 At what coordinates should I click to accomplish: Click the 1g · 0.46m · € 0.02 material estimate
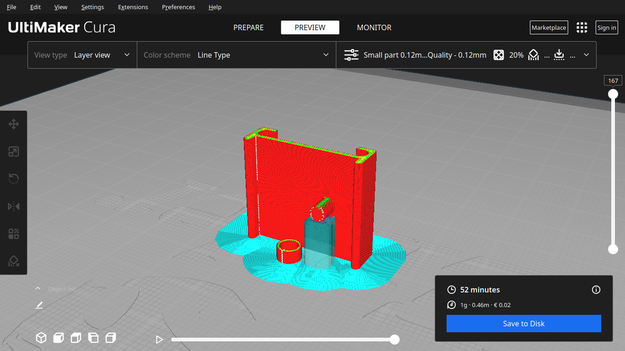click(485, 305)
